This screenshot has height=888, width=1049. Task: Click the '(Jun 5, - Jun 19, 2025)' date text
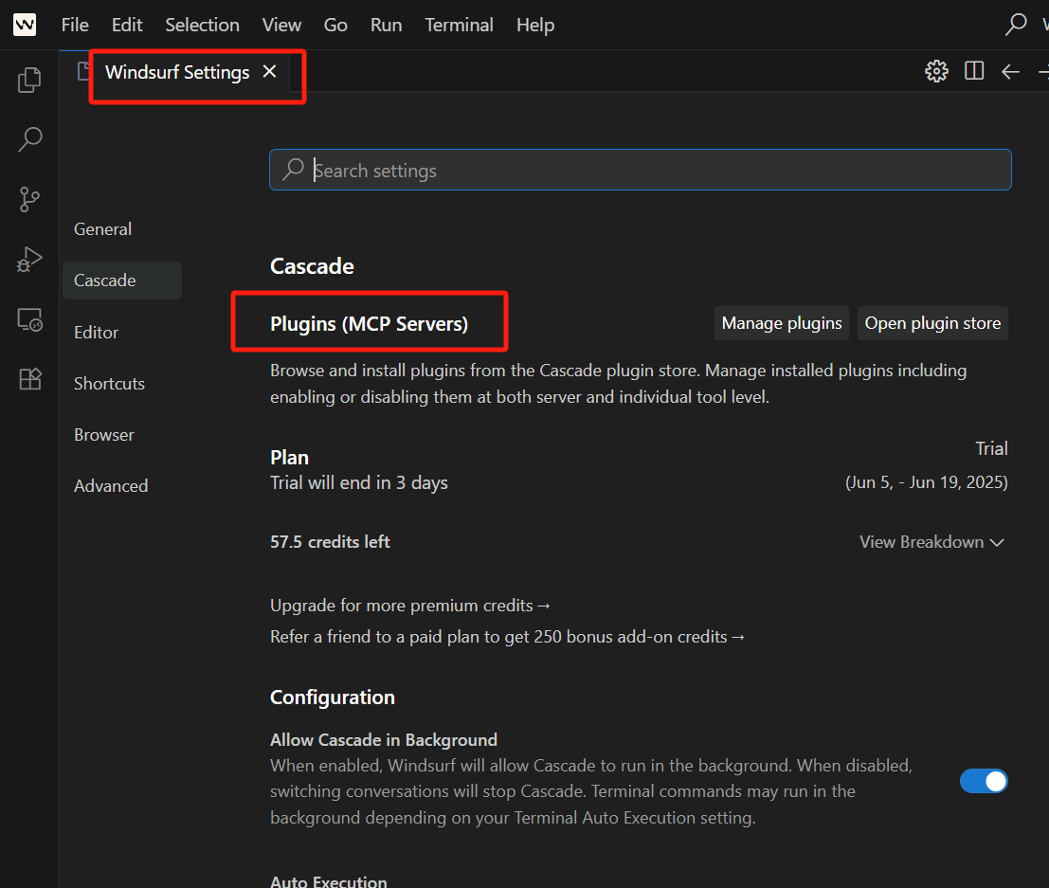[927, 482]
